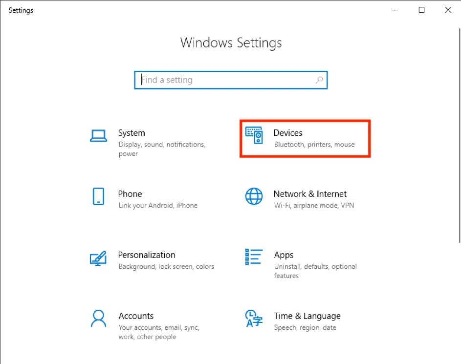This screenshot has height=364, width=461.
Task: Open the Time & Language icon
Action: (x=254, y=319)
